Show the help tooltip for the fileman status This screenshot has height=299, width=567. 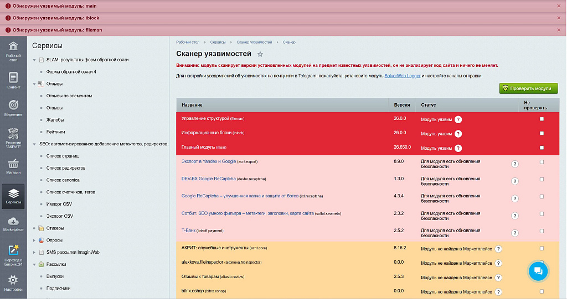point(458,119)
